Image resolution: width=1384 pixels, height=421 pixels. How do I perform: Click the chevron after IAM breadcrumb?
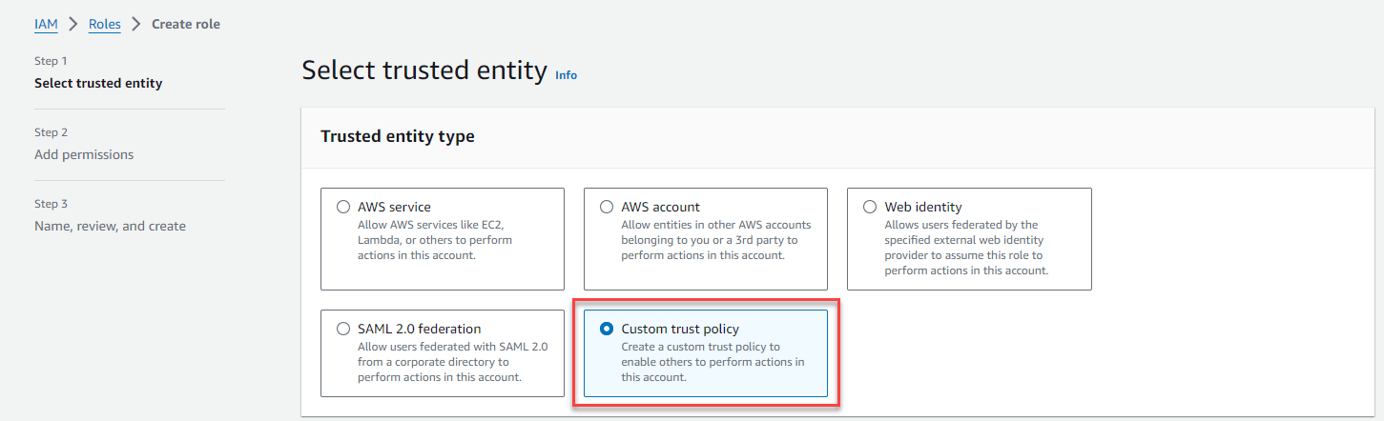(72, 24)
